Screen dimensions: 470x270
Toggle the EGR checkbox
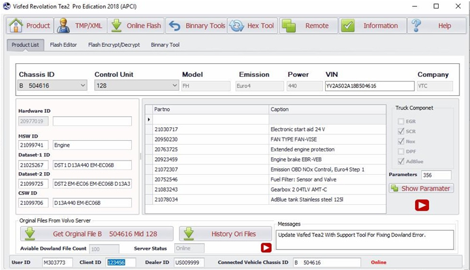[x=401, y=121]
